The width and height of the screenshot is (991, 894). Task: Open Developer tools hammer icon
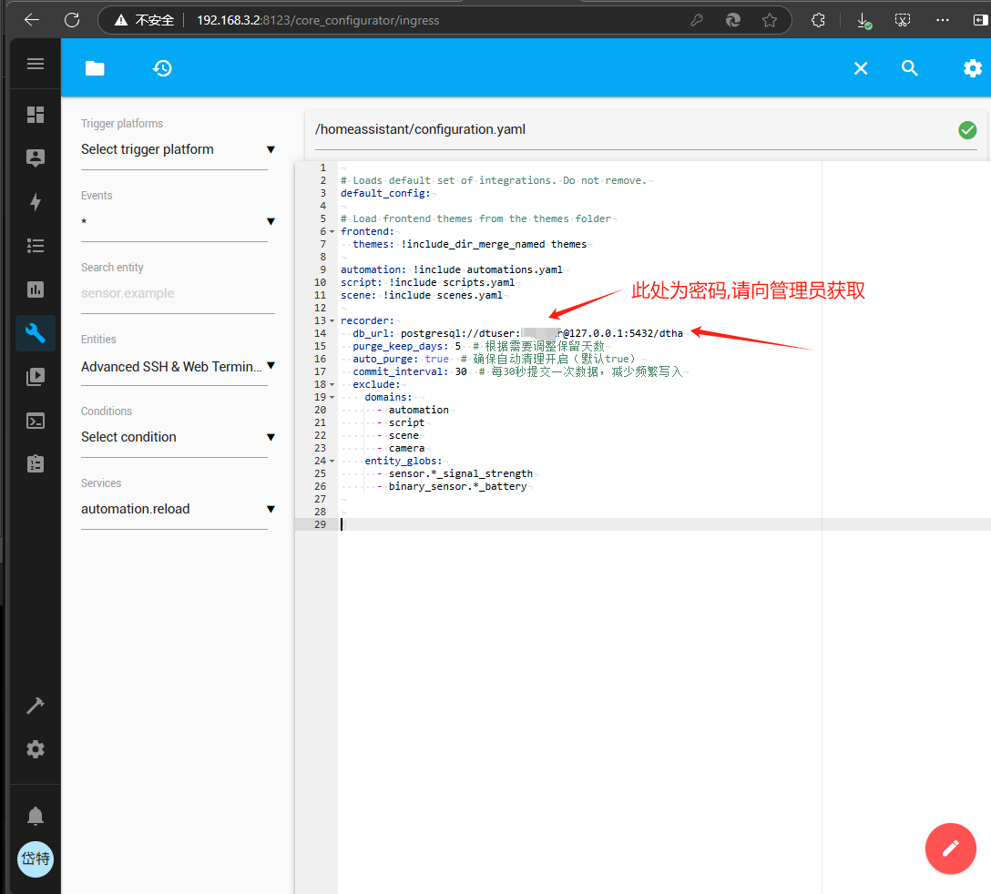click(36, 706)
